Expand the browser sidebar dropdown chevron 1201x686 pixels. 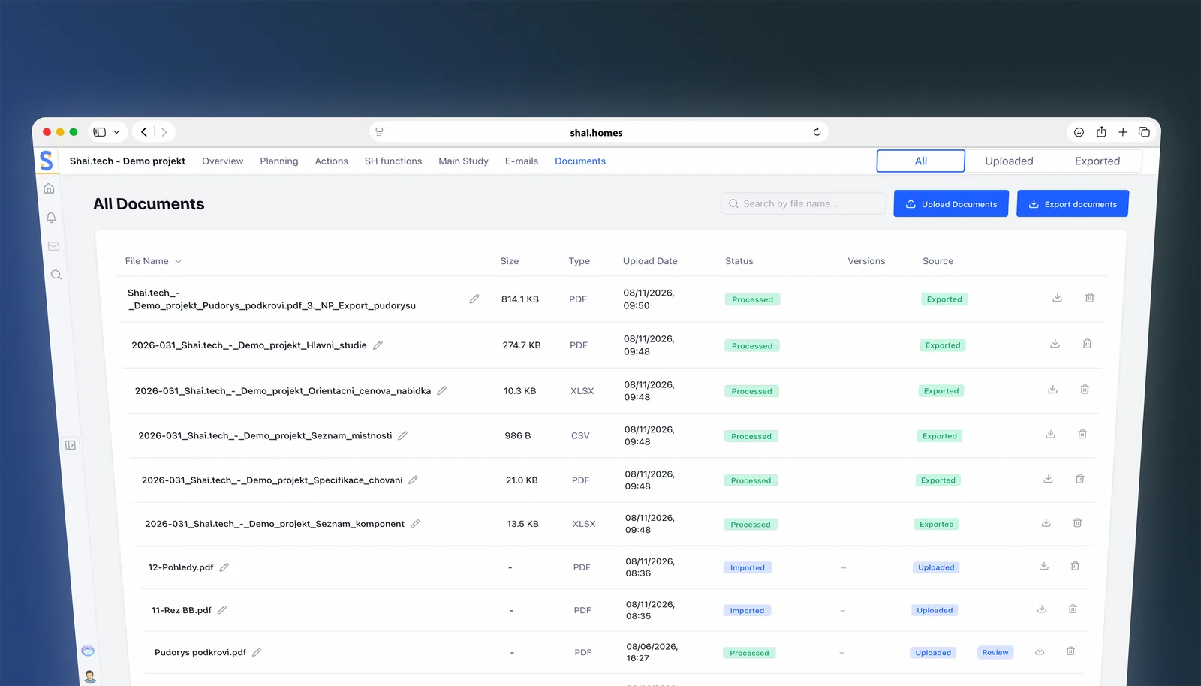(x=116, y=132)
